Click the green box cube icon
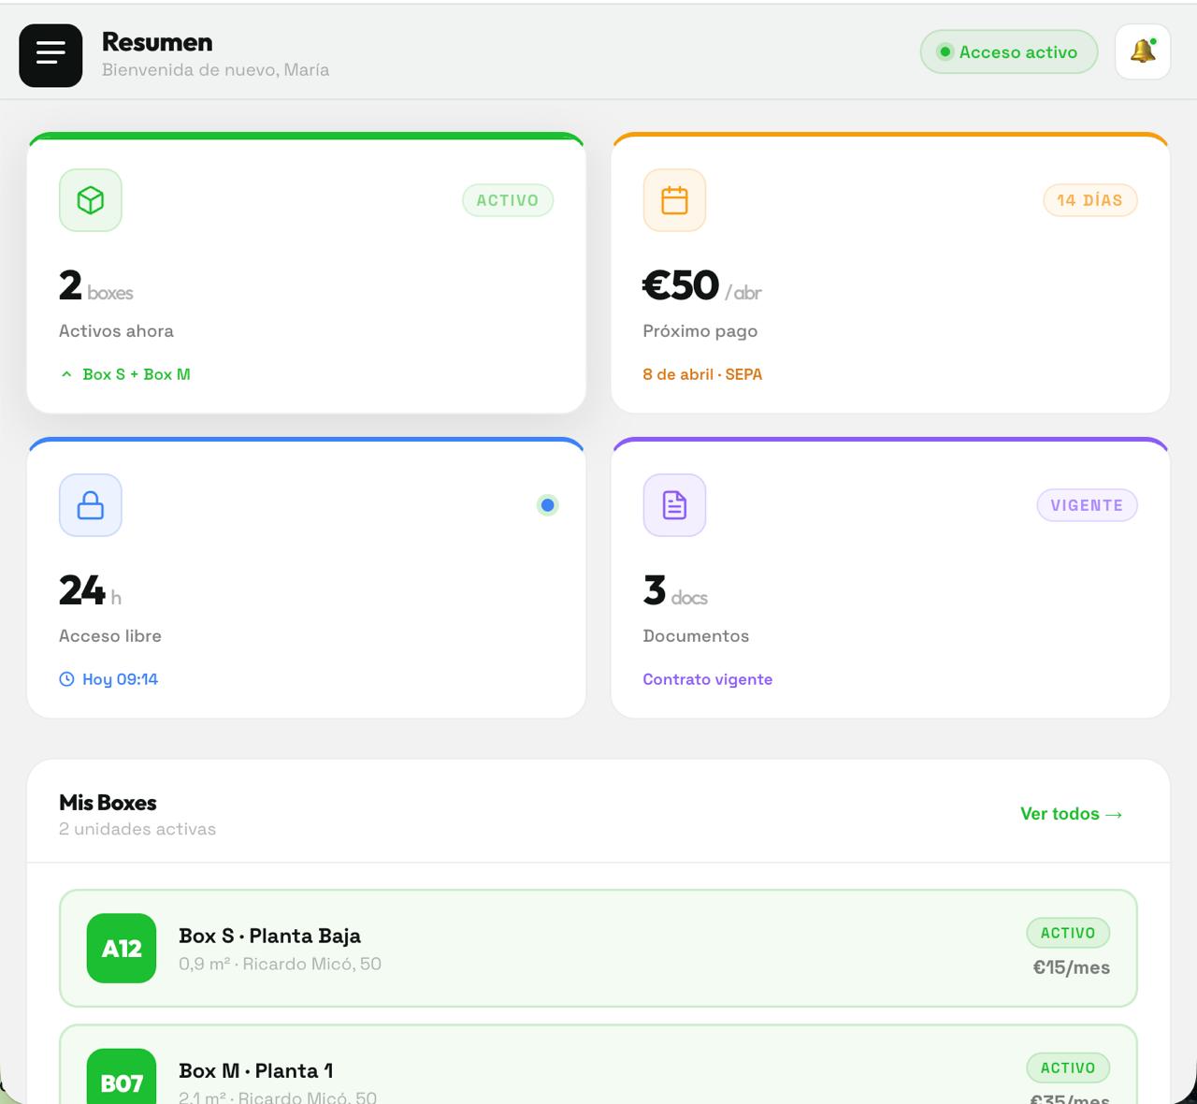The image size is (1197, 1104). [91, 200]
